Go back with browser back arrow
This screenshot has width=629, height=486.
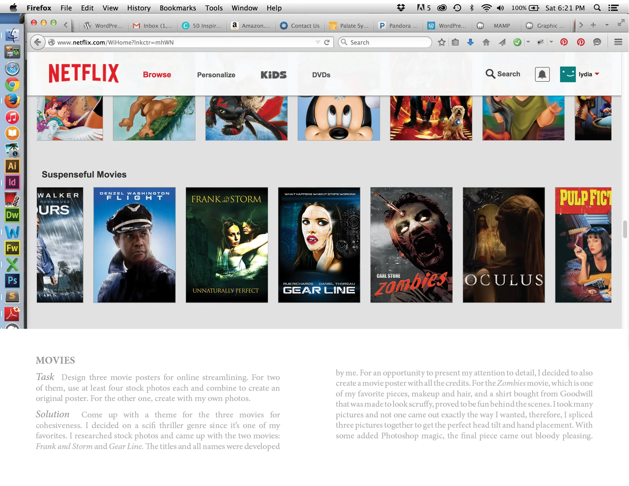click(37, 42)
